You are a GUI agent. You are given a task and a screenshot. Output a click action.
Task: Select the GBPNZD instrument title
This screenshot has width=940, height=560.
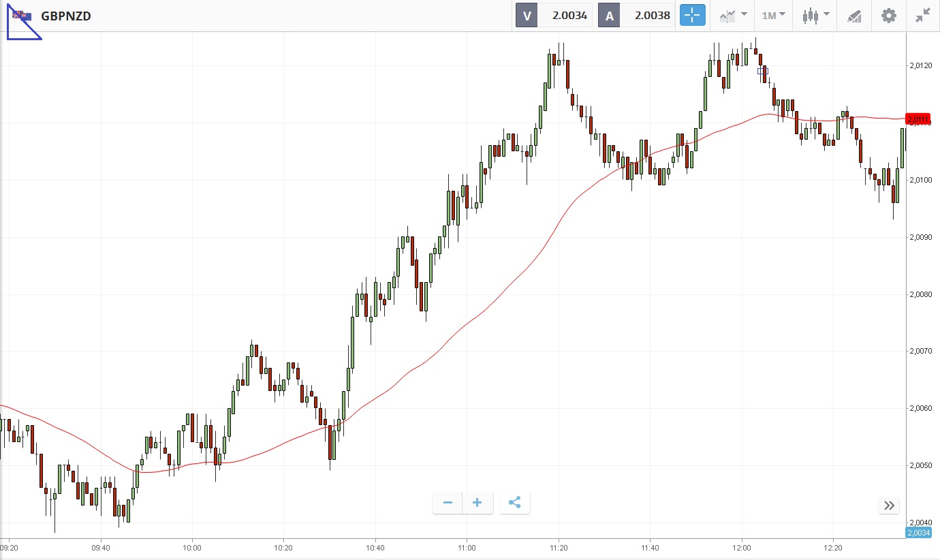click(66, 16)
